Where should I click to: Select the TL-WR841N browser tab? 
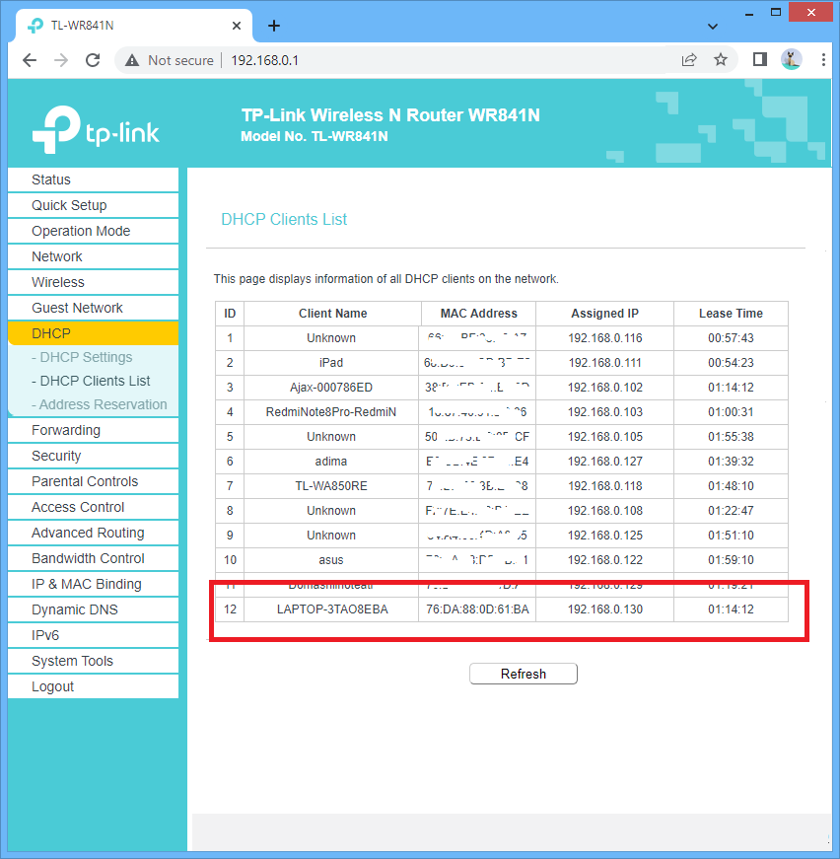click(134, 26)
